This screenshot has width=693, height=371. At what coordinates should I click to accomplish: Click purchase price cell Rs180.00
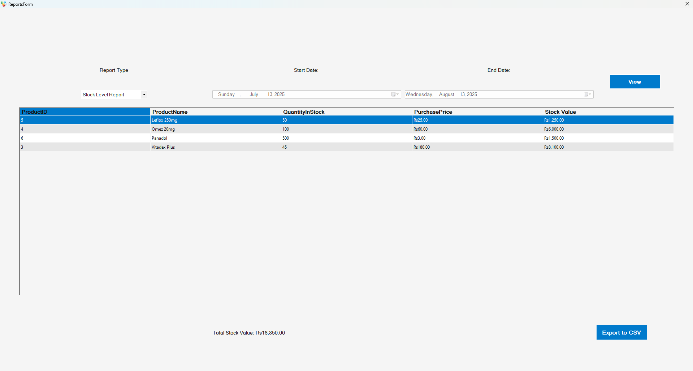(477, 147)
